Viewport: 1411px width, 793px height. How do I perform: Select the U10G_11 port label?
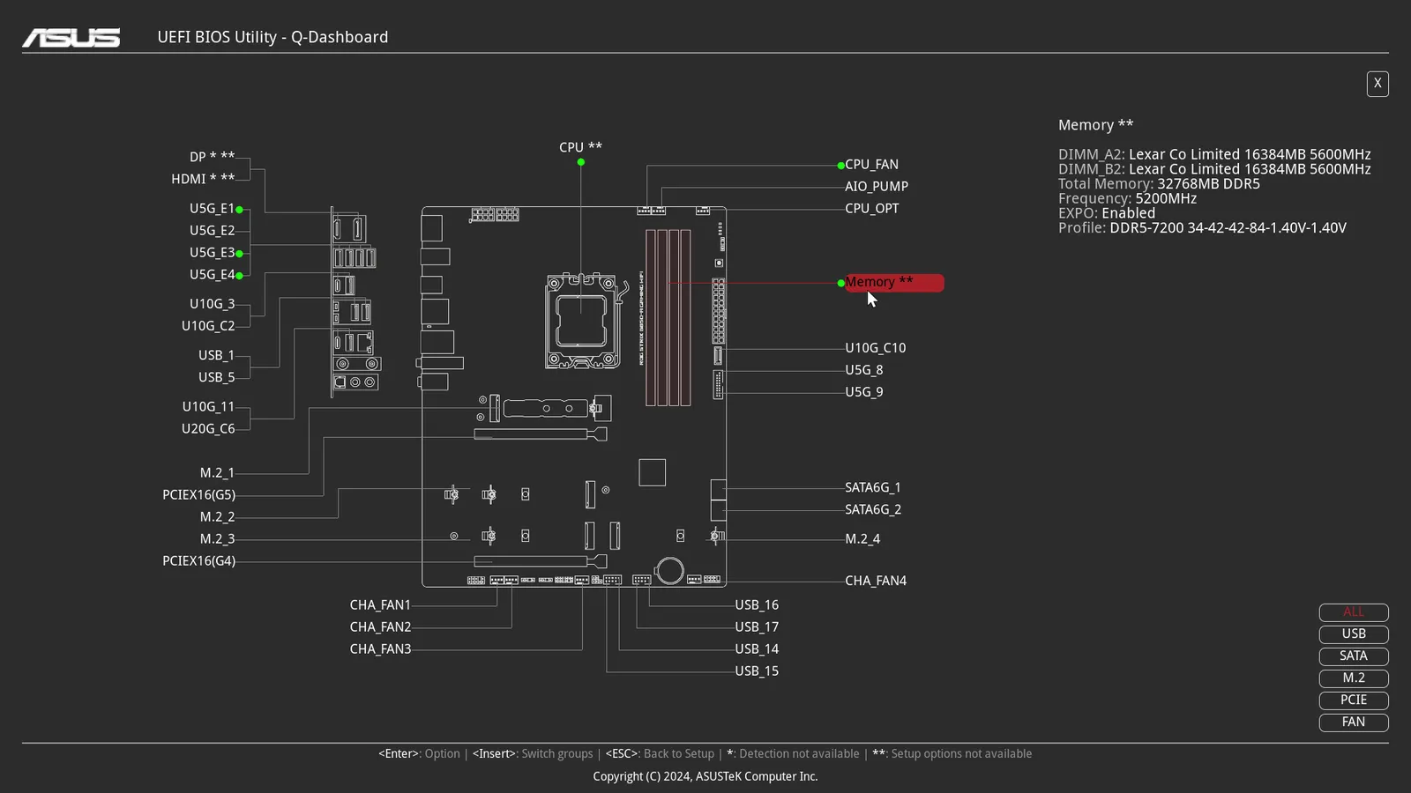(209, 407)
